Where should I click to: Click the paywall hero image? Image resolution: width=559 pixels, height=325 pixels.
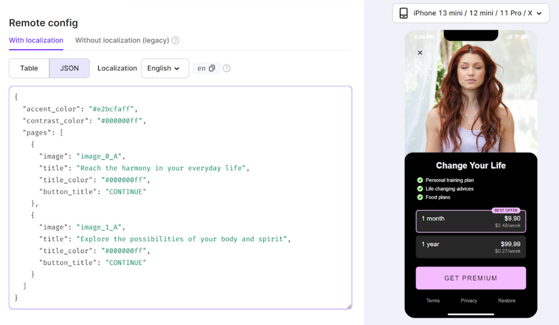pos(471,92)
